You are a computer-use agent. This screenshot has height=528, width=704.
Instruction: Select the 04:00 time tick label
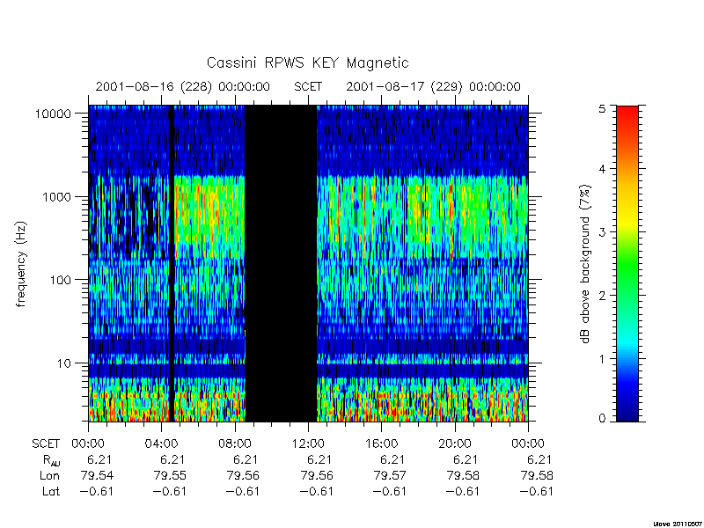point(161,444)
